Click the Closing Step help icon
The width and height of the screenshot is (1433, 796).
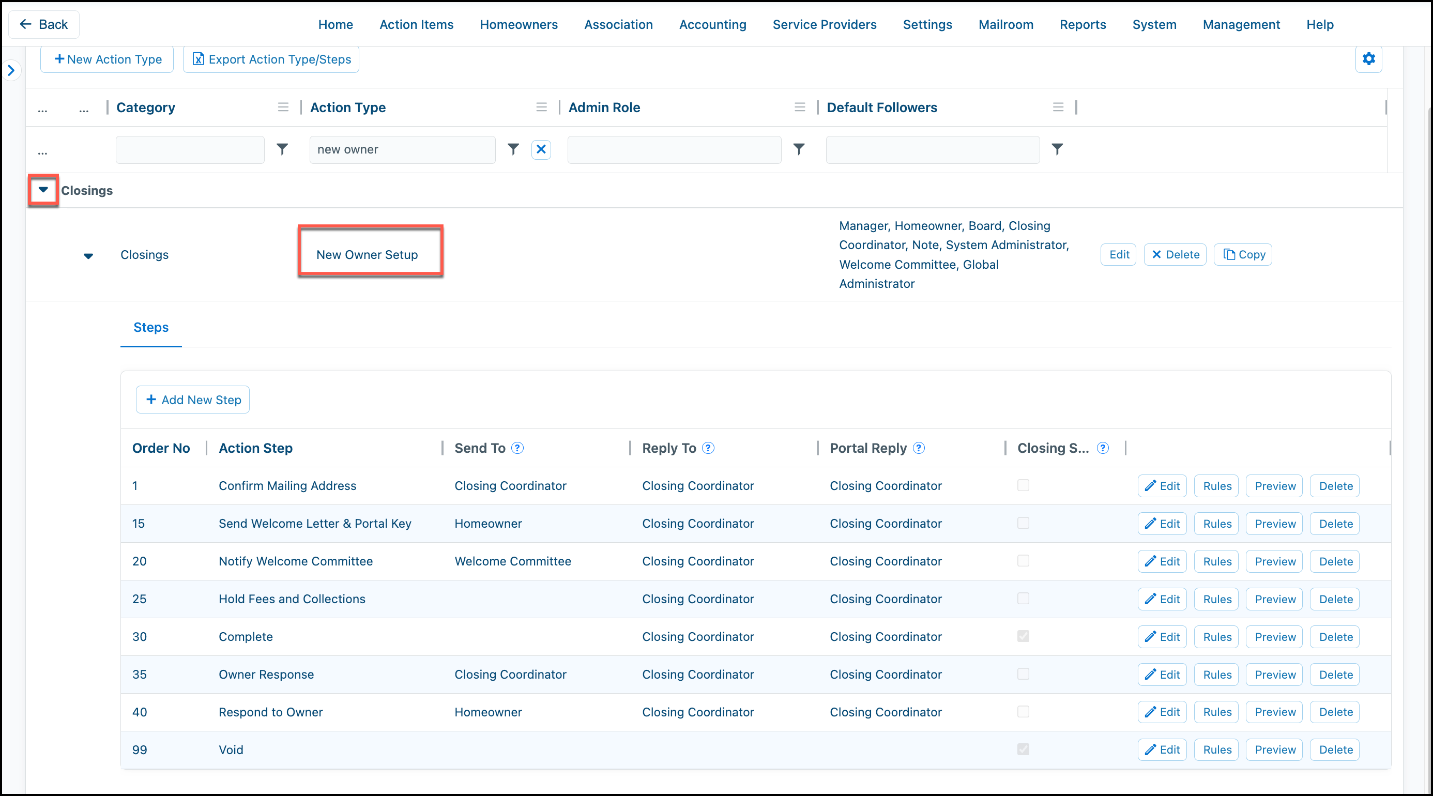(x=1102, y=448)
